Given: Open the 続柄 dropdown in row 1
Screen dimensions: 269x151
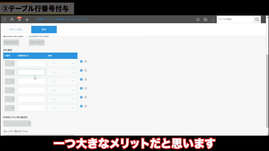Looking at the screenshot, I should (x=62, y=63).
